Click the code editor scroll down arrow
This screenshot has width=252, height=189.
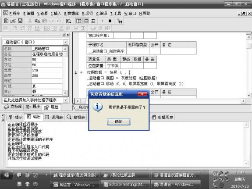(x=248, y=96)
